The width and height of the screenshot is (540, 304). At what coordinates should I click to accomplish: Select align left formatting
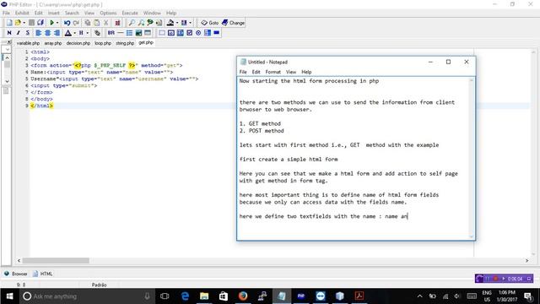[38, 33]
